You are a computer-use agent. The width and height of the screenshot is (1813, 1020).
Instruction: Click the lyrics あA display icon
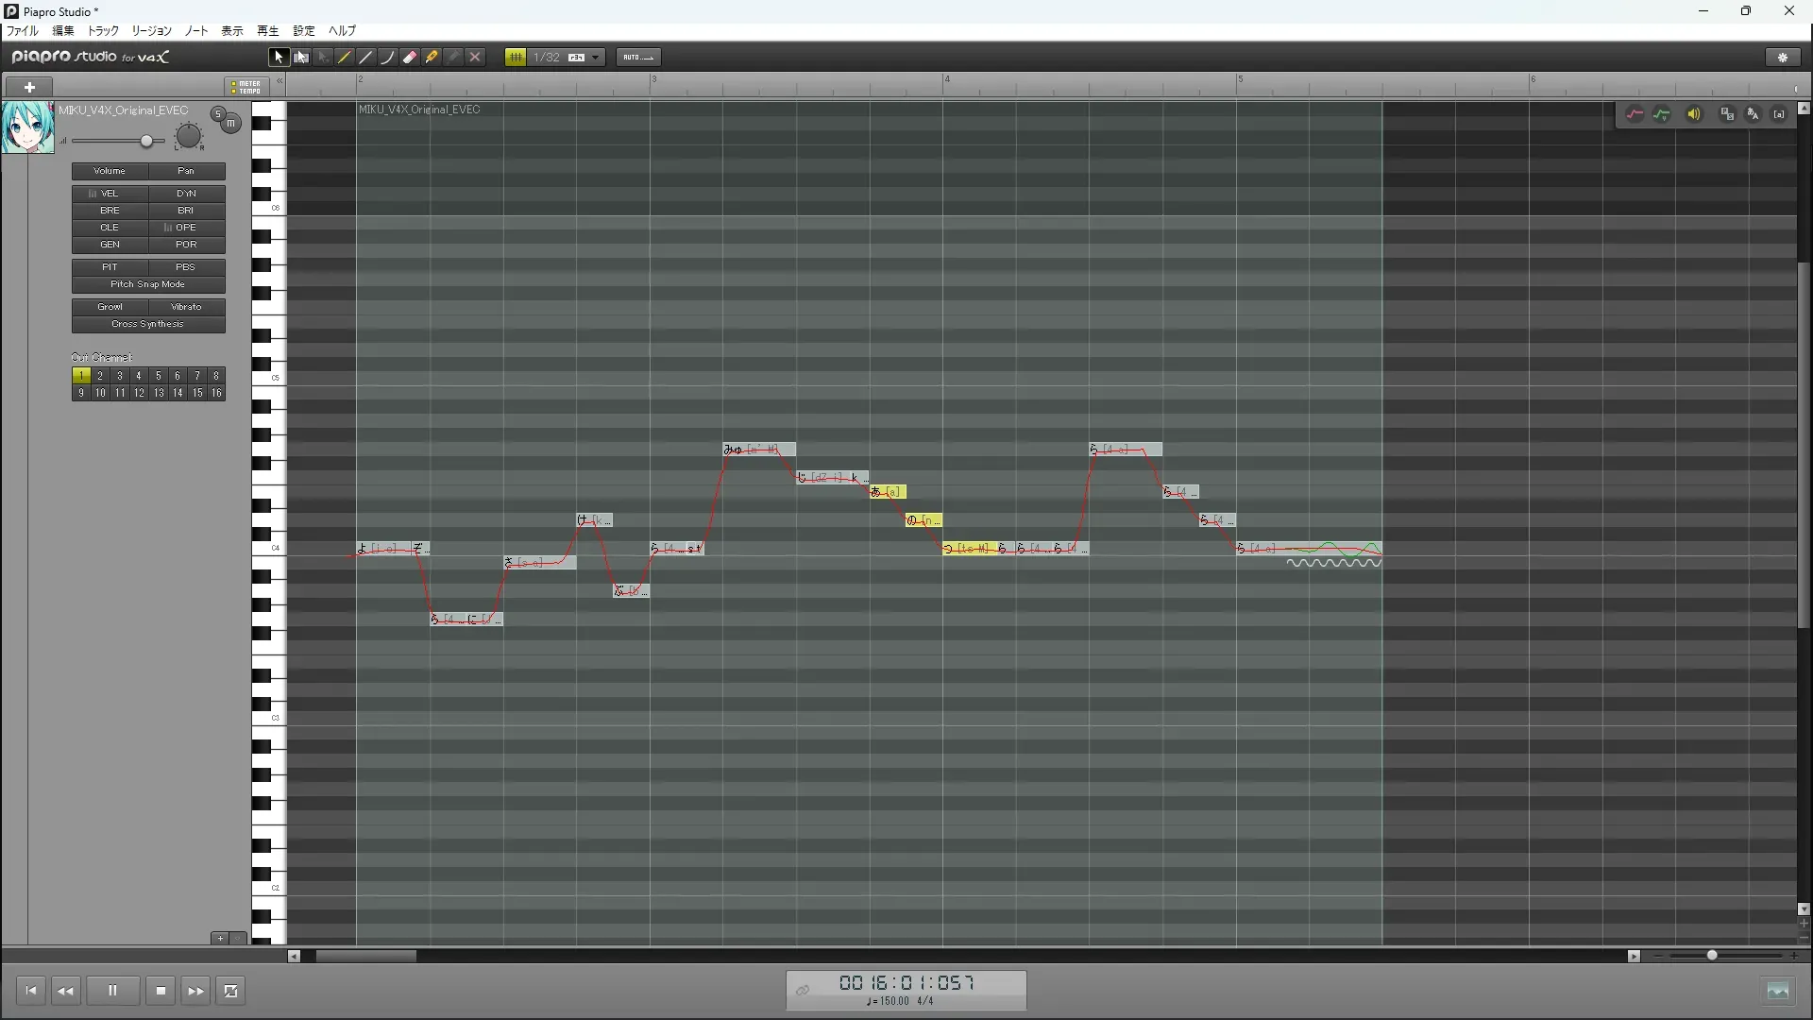coord(1753,114)
